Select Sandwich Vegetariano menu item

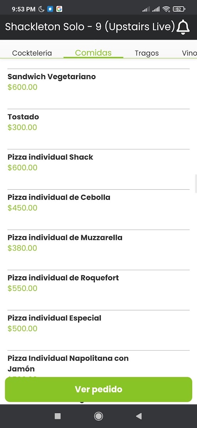pos(98,89)
